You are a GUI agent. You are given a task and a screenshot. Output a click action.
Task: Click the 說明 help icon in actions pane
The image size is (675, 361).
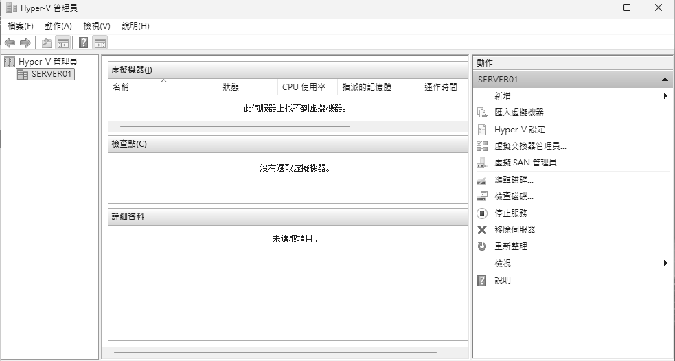(482, 281)
